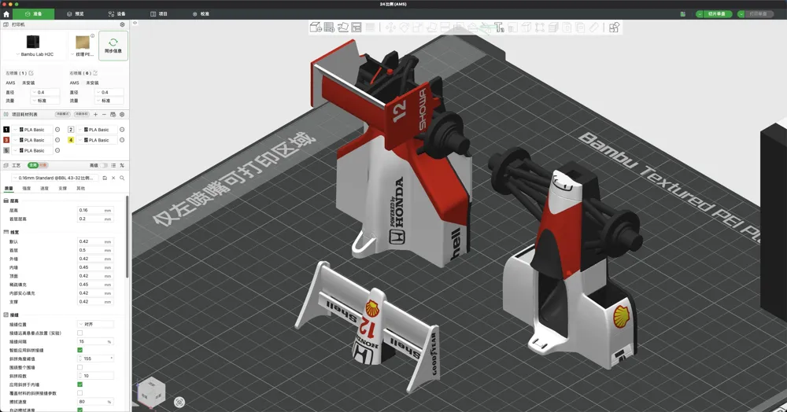Screen dimensions: 787x412
Task: Click the AMS filament sync icon
Action: [113, 114]
